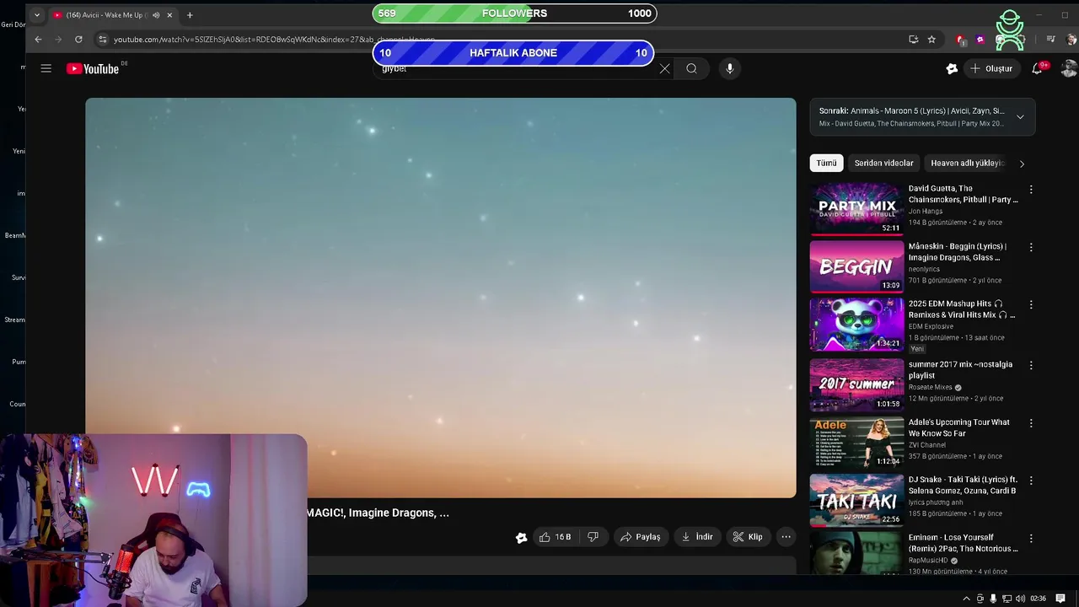Open the tab search dropdown arrow
The width and height of the screenshot is (1079, 607).
tap(36, 15)
